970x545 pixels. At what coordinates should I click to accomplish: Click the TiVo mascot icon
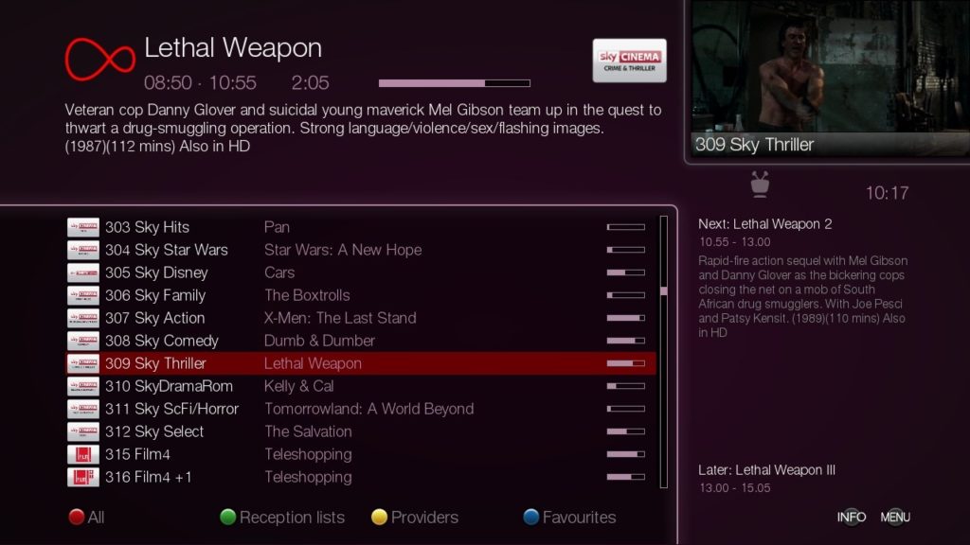point(760,185)
